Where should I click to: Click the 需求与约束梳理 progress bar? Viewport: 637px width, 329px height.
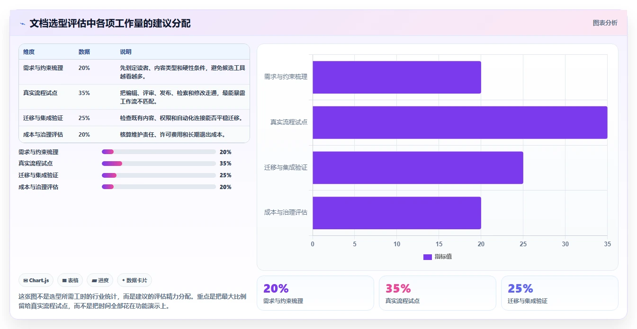pos(159,152)
